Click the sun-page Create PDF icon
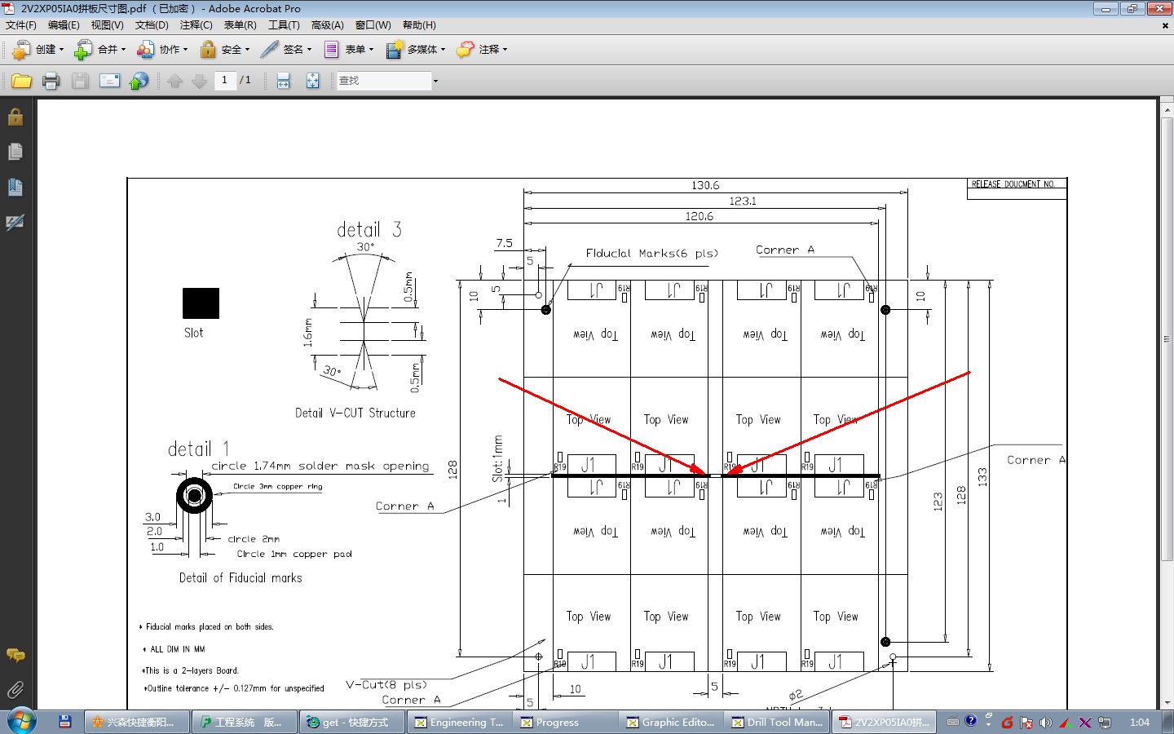Screen dimensions: 1174x734 pos(21,50)
